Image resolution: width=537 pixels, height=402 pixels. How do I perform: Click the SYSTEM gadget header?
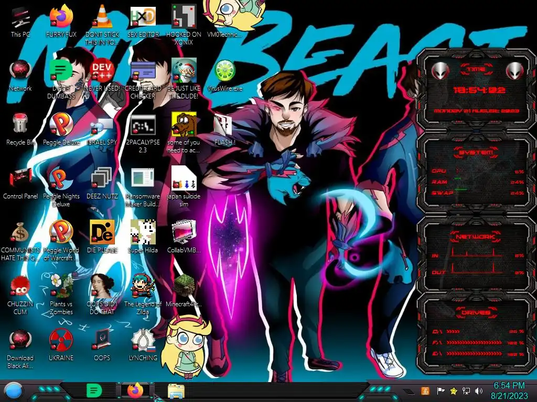pos(476,152)
